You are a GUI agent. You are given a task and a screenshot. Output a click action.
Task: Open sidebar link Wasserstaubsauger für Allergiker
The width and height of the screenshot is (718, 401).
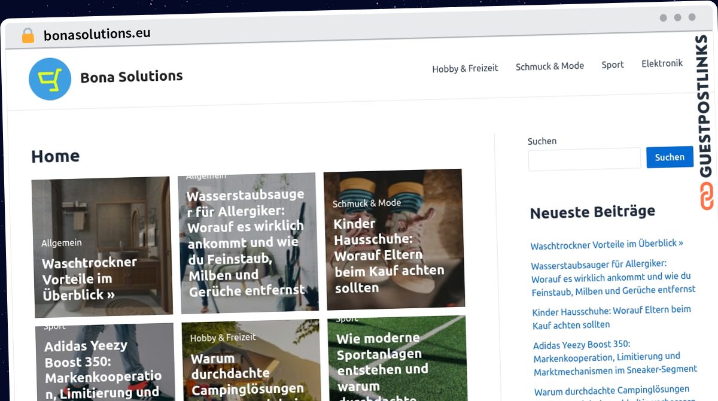(613, 277)
